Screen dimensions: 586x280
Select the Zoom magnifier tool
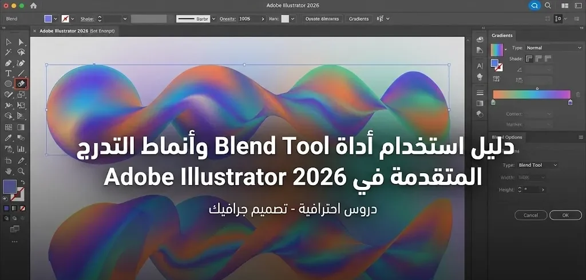(x=21, y=171)
